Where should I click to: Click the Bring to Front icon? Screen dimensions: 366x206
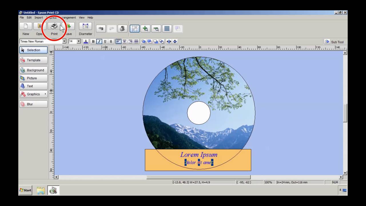tap(144, 41)
